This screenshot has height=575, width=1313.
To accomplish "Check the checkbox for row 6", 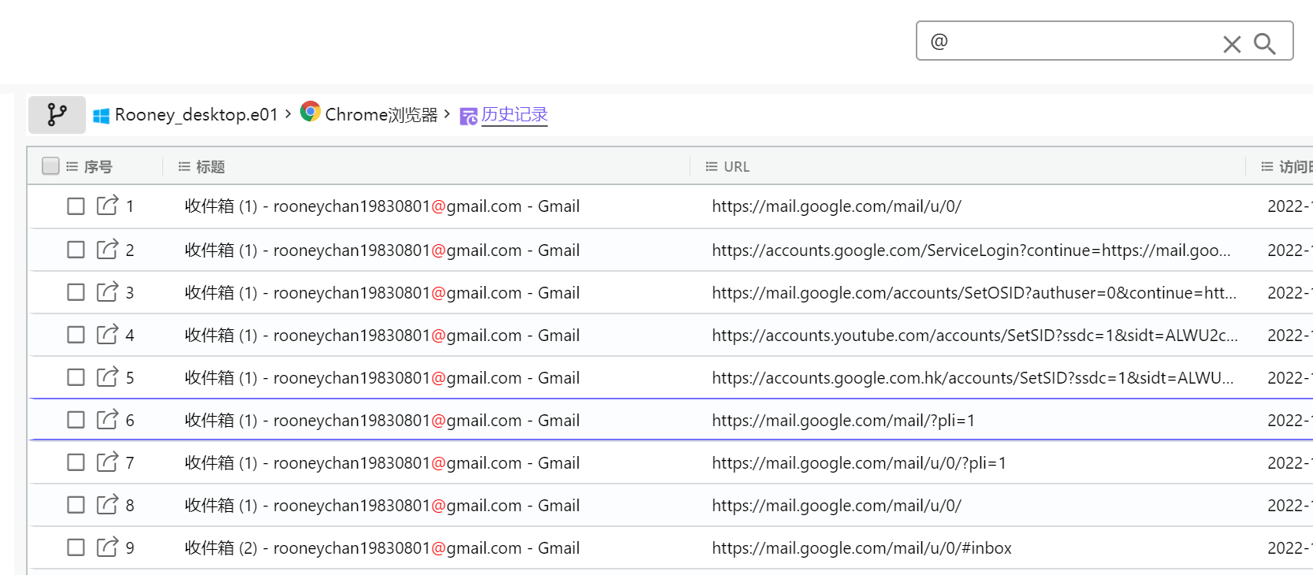I will (76, 420).
